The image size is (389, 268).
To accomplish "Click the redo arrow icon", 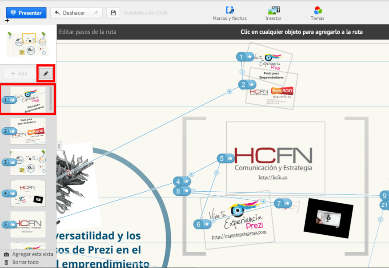I will tap(96, 13).
